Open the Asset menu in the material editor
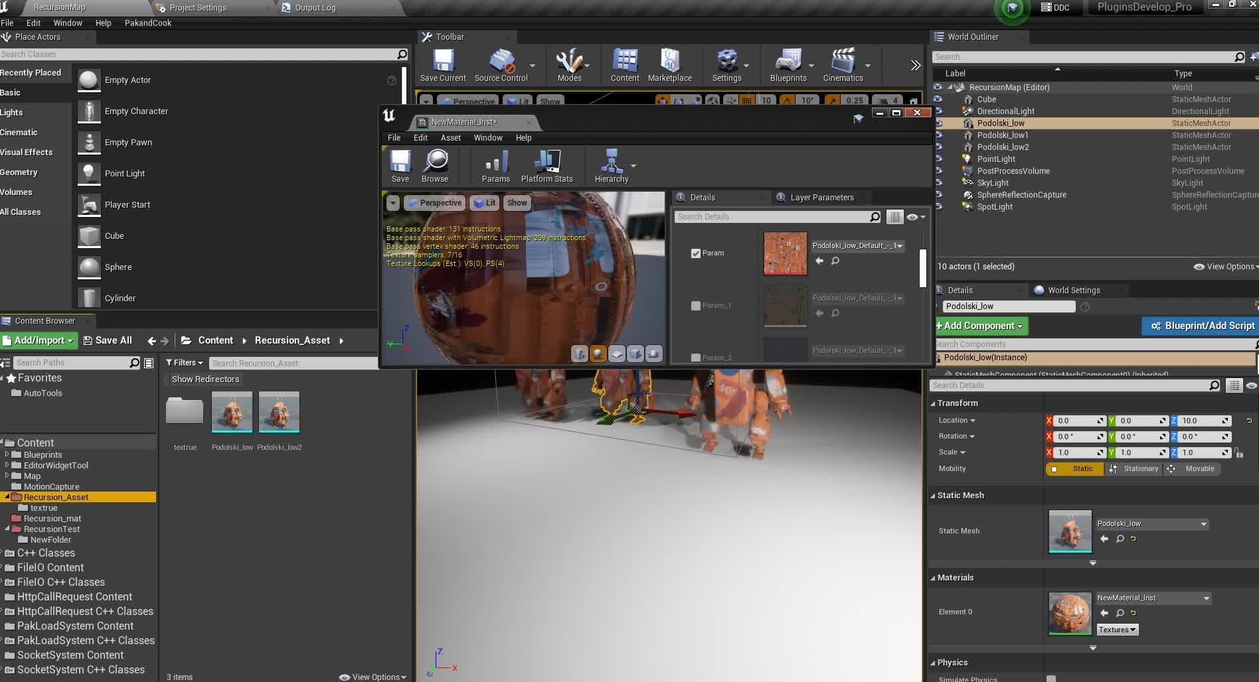Viewport: 1259px width, 682px height. coord(451,137)
